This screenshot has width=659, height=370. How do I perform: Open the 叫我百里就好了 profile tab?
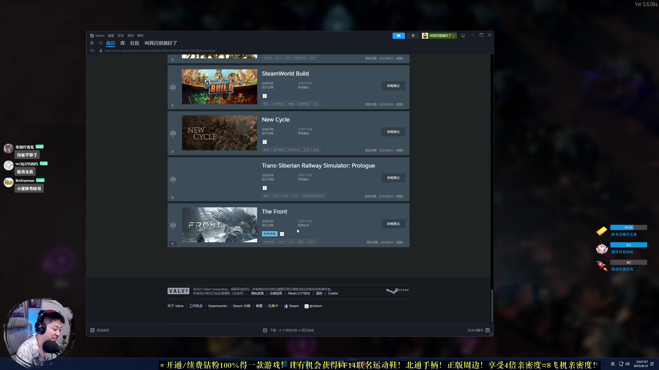click(x=161, y=43)
